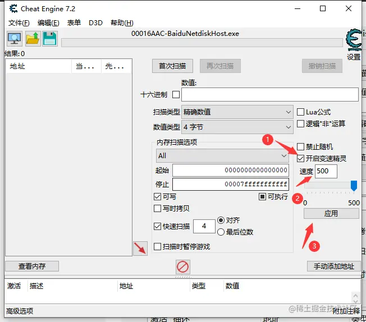Click the 手动添加地址 button
The width and height of the screenshot is (366, 322).
point(334,266)
